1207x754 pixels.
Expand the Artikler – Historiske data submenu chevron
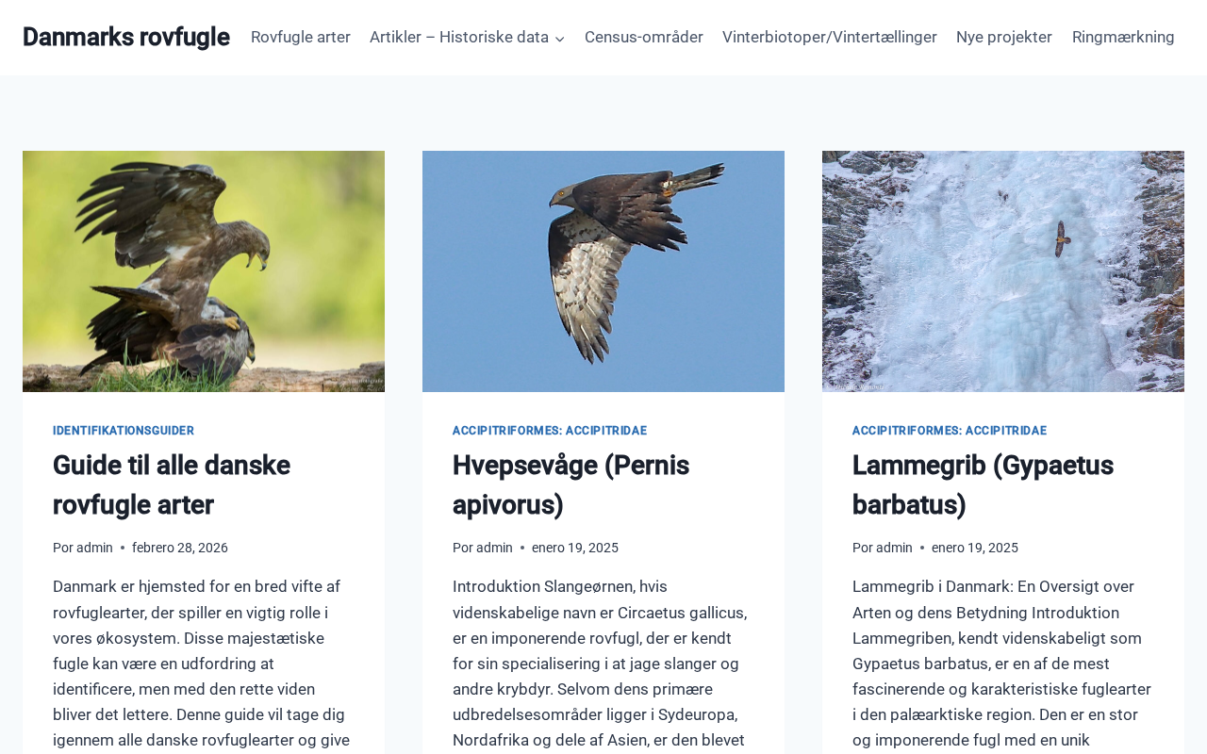tap(559, 39)
